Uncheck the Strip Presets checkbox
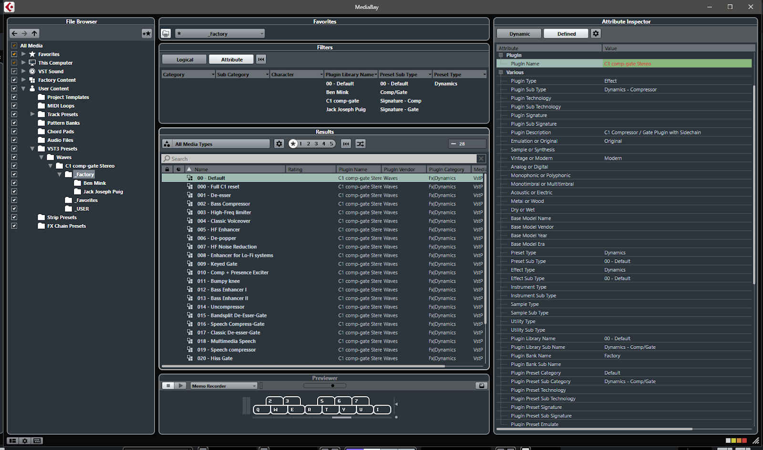Screen dimensions: 763x450 (14, 217)
